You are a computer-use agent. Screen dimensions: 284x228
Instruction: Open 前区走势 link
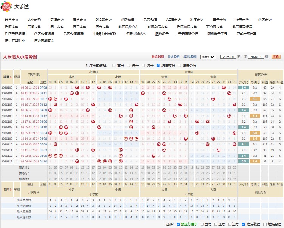click(265, 20)
